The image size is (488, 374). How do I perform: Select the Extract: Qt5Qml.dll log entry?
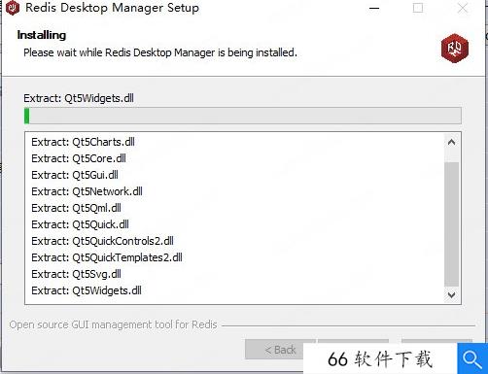(x=76, y=208)
